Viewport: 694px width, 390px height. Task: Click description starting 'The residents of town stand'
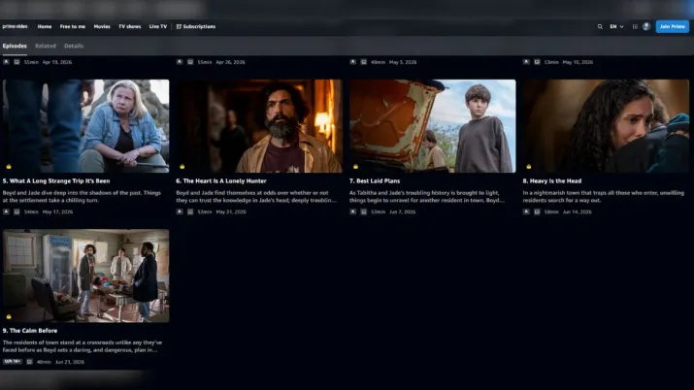pyautogui.click(x=83, y=346)
